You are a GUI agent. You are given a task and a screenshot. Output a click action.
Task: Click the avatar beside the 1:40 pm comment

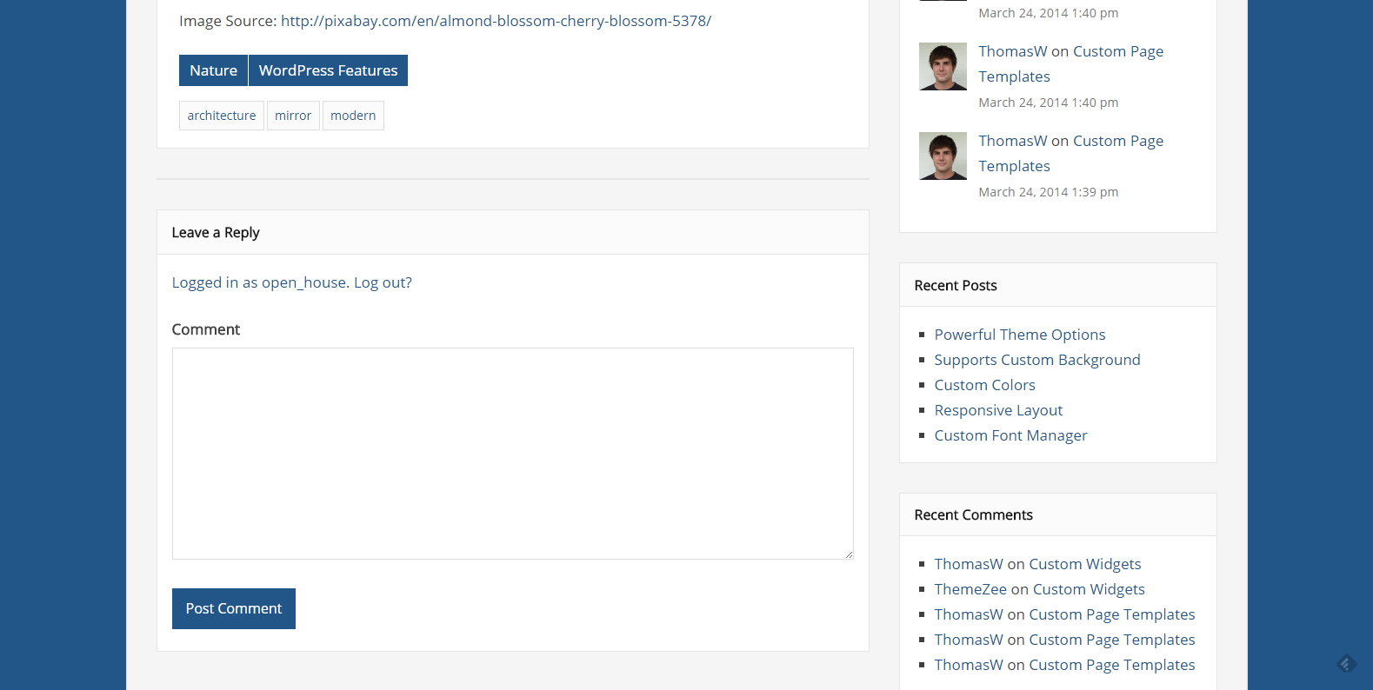click(943, 67)
